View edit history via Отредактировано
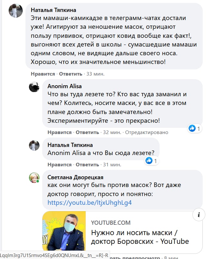Screen dimensions: 214x259 (147, 132)
